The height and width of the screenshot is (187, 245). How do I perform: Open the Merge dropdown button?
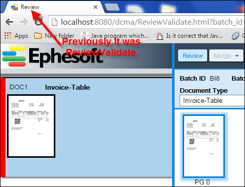coord(226,55)
